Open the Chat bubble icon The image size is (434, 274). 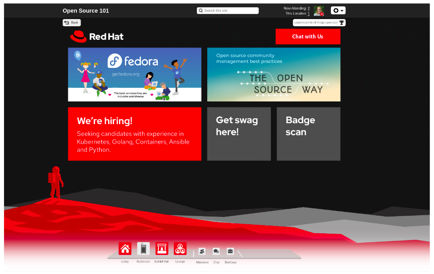click(x=216, y=251)
